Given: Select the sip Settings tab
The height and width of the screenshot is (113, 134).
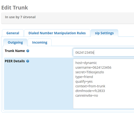Looking at the screenshot, I should (104, 33).
